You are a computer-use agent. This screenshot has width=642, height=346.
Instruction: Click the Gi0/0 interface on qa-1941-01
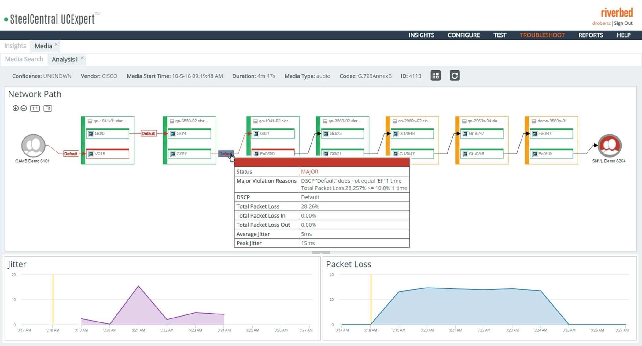108,134
